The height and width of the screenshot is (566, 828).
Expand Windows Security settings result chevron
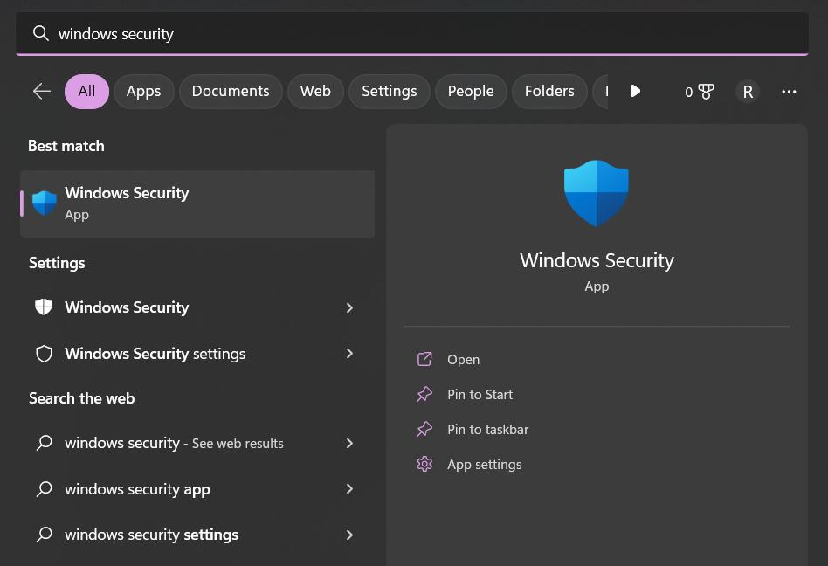pos(349,307)
